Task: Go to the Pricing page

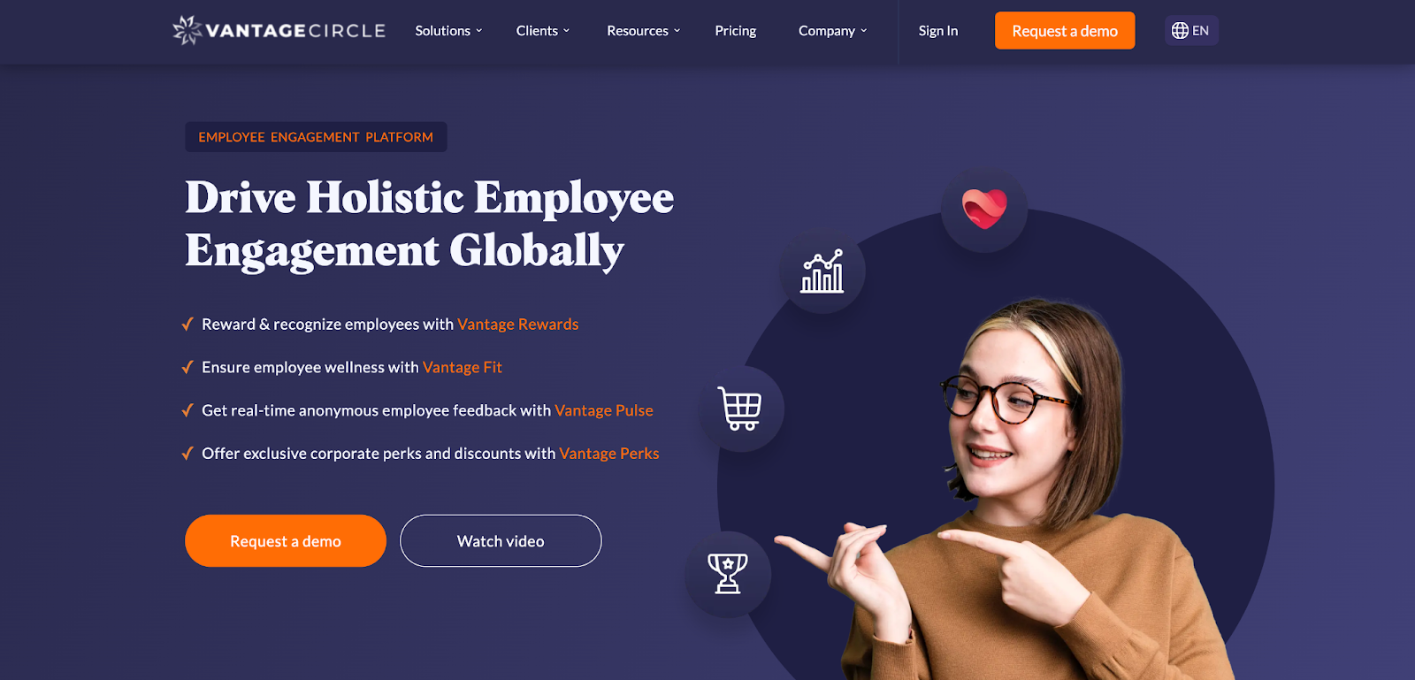Action: coord(736,31)
